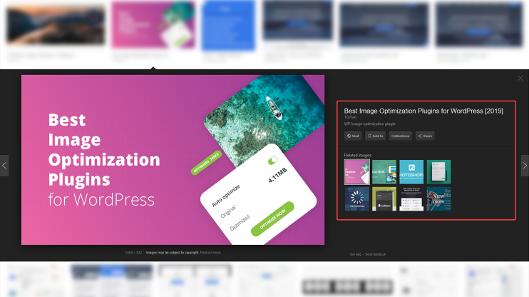529x297 pixels.
Task: Open the mountain landscape result at the top
Action: (x=56, y=26)
